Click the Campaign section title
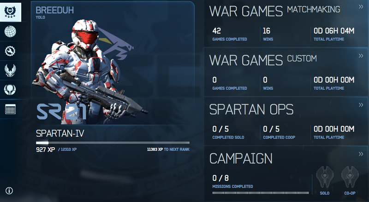Viewport: 369px width, 202px height. pyautogui.click(x=241, y=159)
